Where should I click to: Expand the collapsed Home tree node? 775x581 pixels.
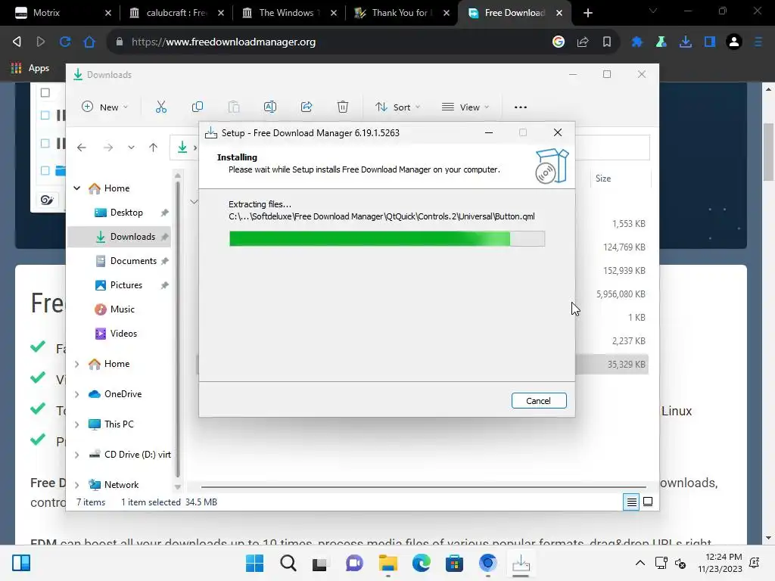[x=77, y=364]
